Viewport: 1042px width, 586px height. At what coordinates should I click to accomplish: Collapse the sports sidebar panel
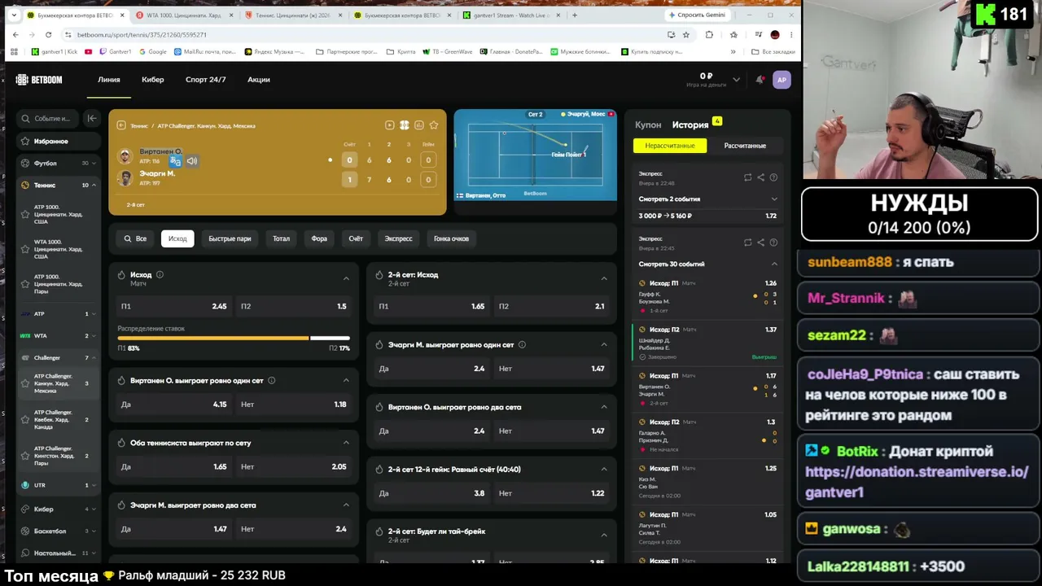pyautogui.click(x=92, y=119)
